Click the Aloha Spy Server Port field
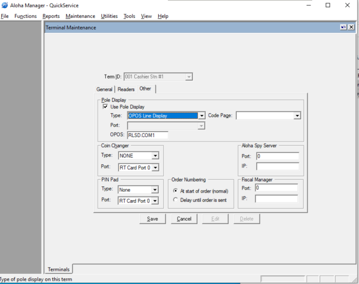This screenshot has width=359, height=284. (278, 156)
